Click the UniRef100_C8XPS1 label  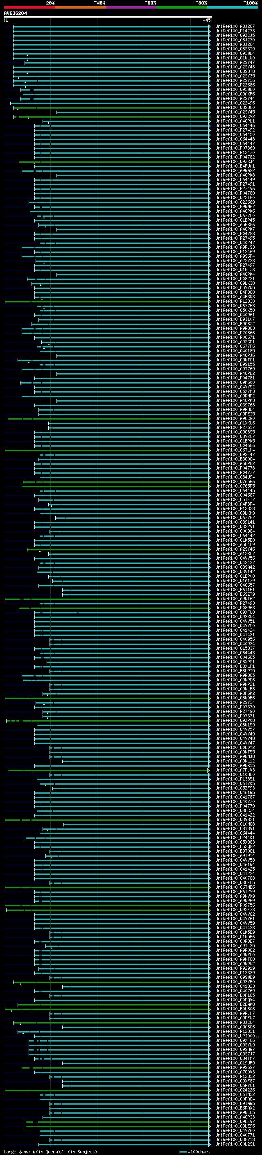(x=235, y=662)
